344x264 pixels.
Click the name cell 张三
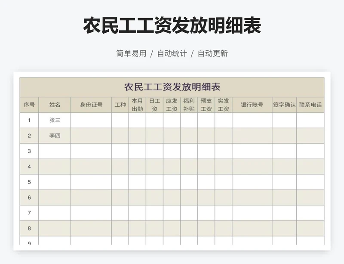55,120
